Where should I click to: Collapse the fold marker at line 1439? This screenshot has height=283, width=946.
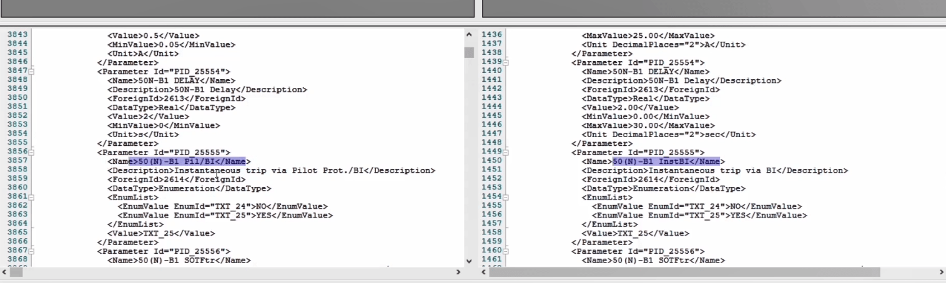506,62
